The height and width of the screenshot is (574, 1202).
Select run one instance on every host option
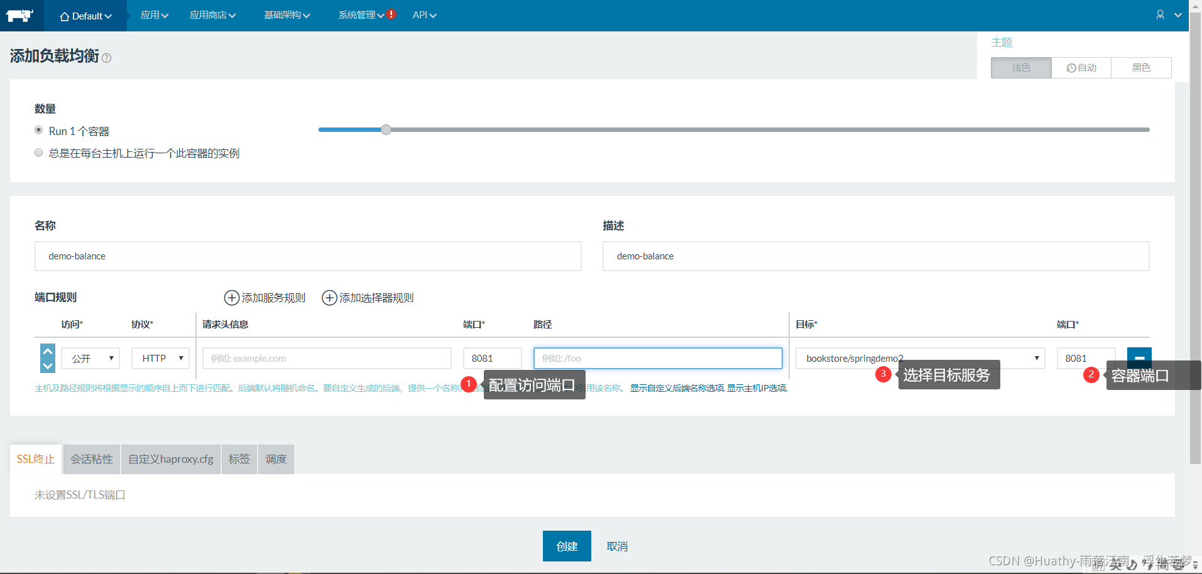pyautogui.click(x=39, y=153)
